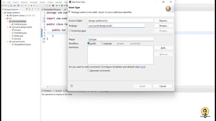Collapse the com.sumit.design.model package
Image resolution: width=216 pixels, height=121 pixels.
pyautogui.click(x=8, y=27)
